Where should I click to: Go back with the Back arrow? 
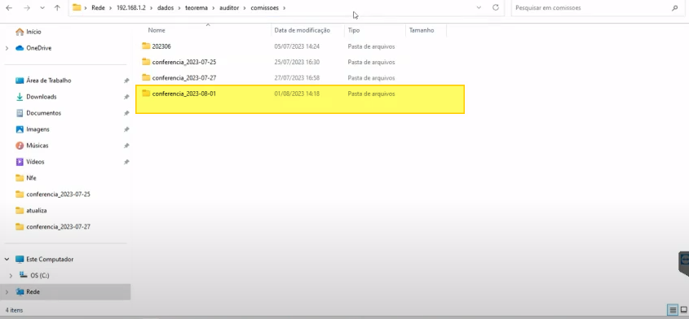[9, 8]
